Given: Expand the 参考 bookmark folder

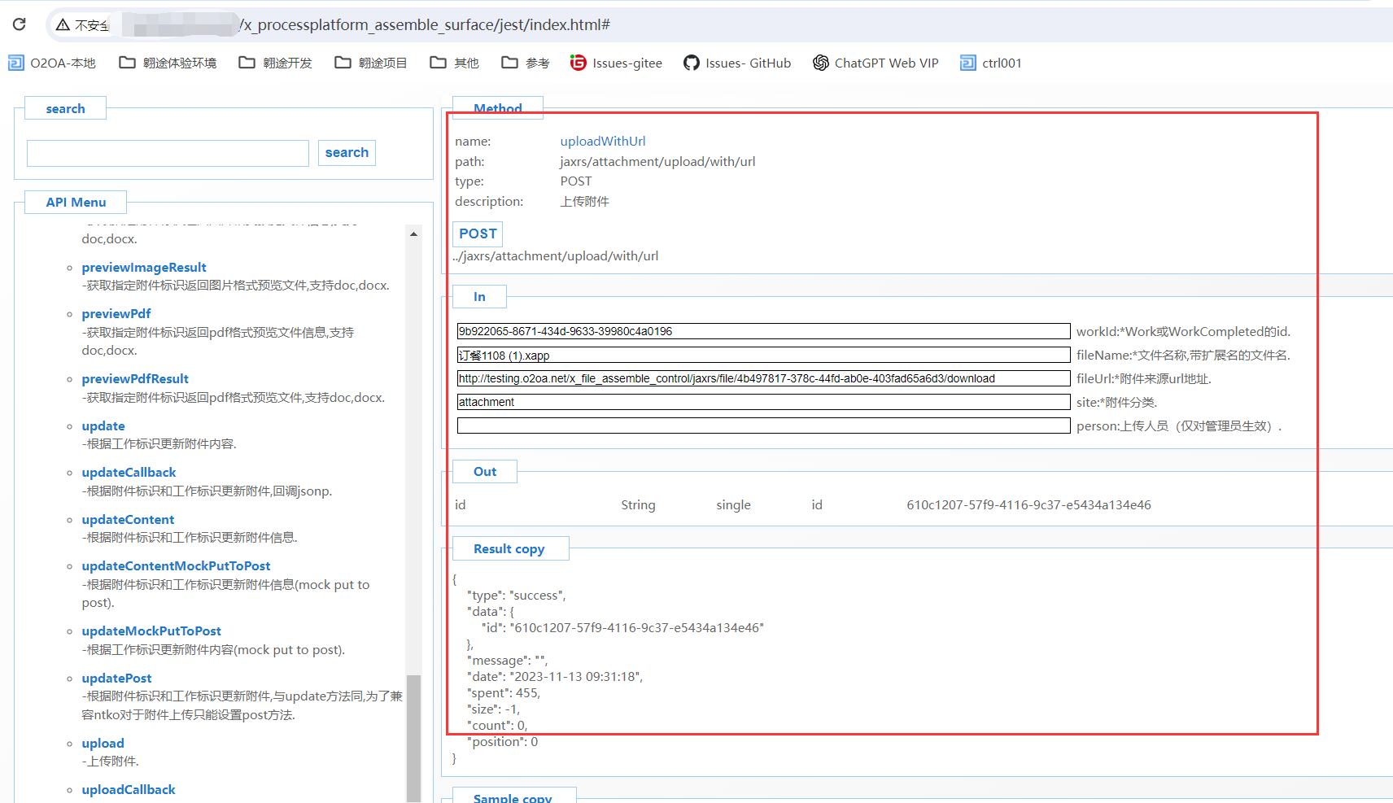Looking at the screenshot, I should coord(526,63).
